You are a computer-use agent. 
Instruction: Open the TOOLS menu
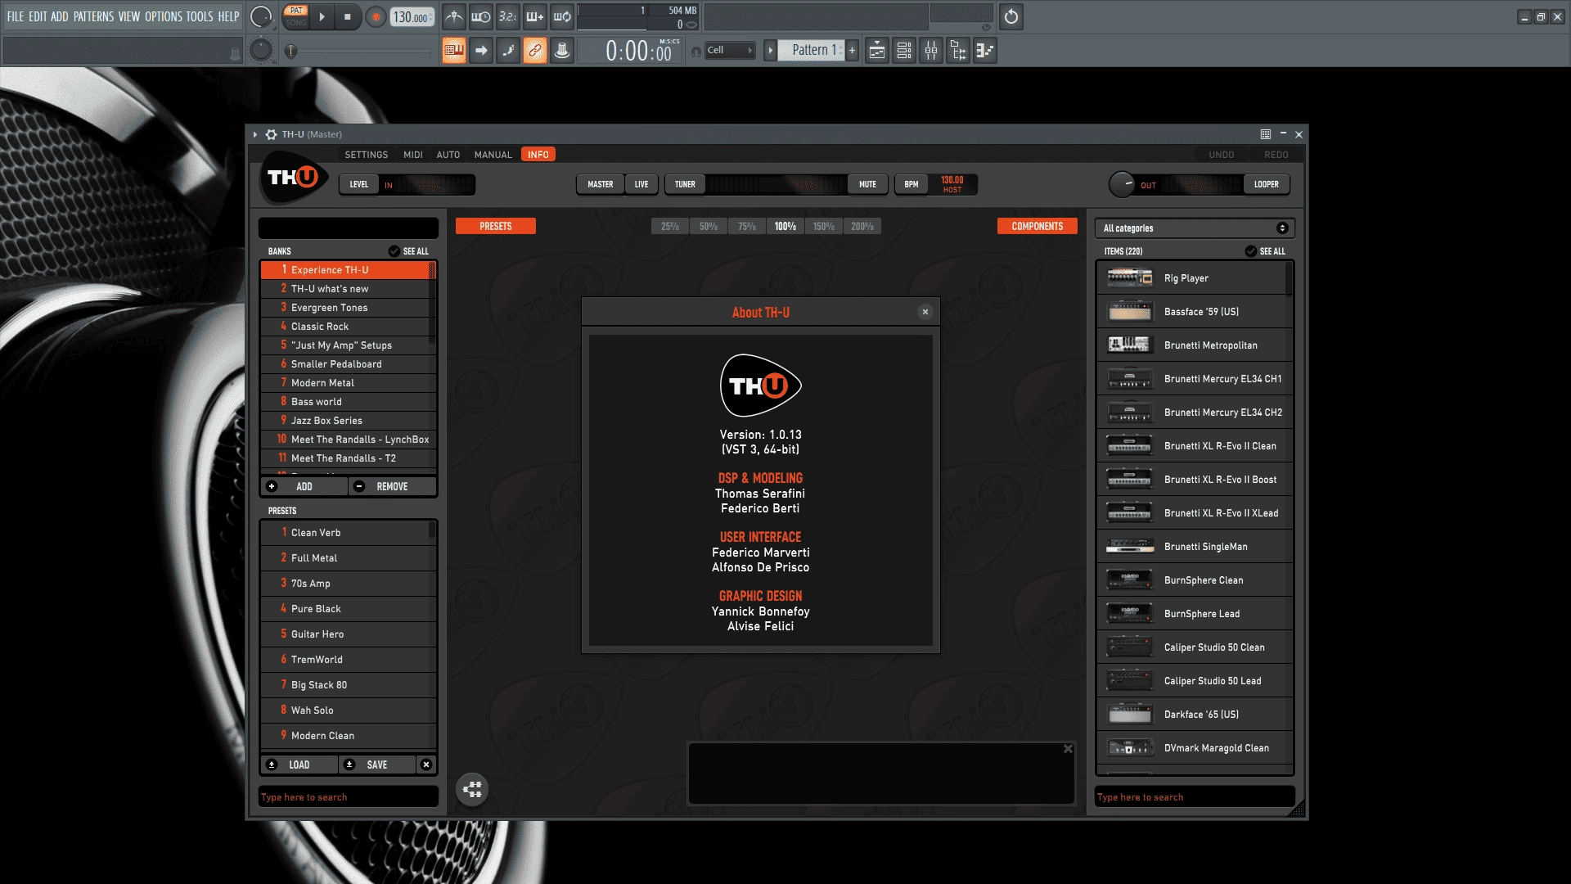click(x=200, y=16)
